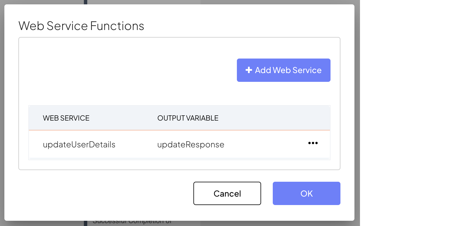Screen dimensions: 458x226
Task: Confirm the dialog with OK
Action: [306, 193]
